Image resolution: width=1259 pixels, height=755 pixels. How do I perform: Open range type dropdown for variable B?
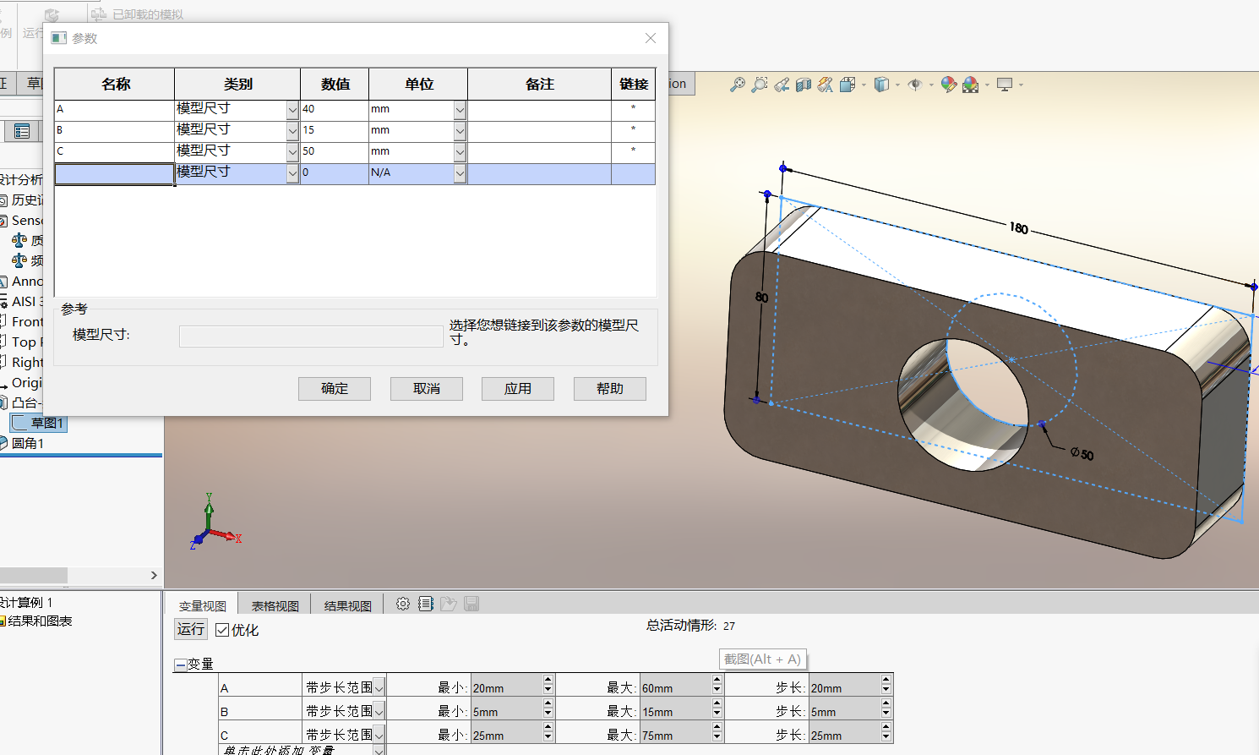pos(379,711)
